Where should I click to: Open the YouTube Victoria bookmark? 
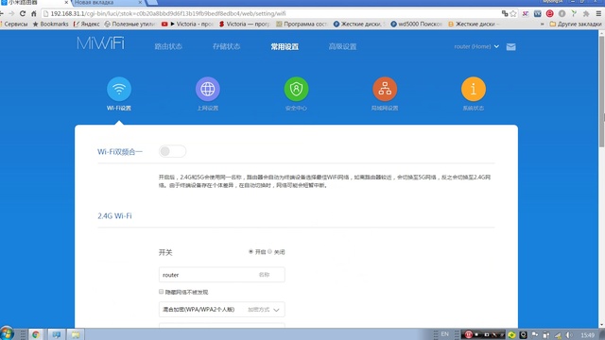(x=187, y=24)
